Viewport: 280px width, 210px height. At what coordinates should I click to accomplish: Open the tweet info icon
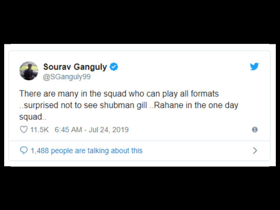click(x=255, y=130)
